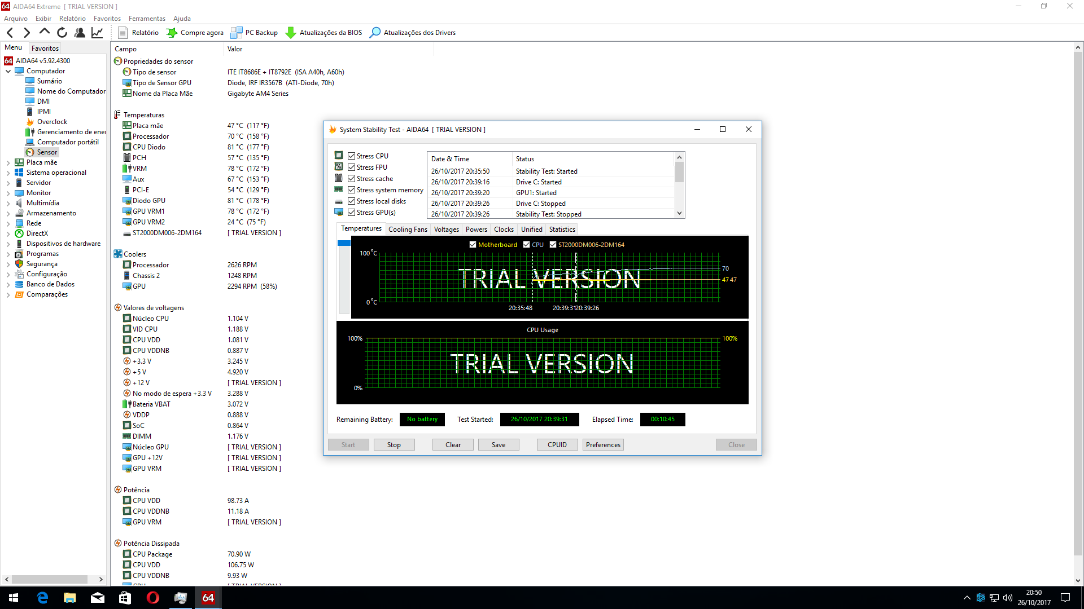
Task: Uncheck CPU graph legend checkbox
Action: tap(527, 245)
